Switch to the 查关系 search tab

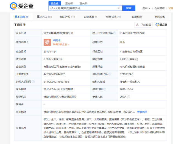(83, 3)
